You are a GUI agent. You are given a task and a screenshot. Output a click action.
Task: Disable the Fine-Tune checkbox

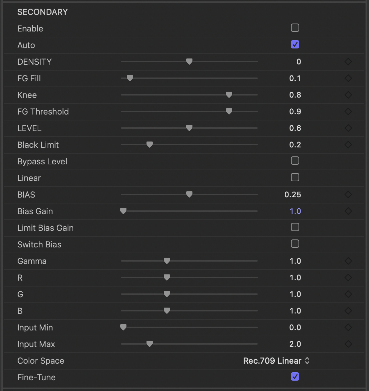(295, 377)
